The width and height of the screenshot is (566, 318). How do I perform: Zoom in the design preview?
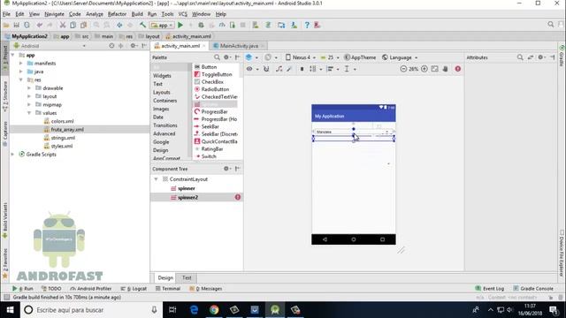point(424,69)
